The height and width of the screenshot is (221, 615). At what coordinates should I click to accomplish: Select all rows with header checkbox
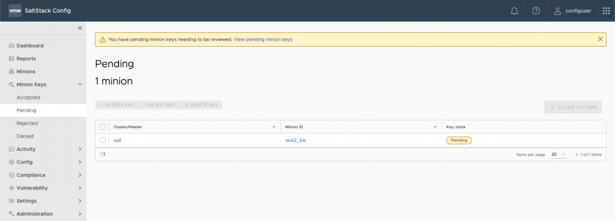coord(103,127)
